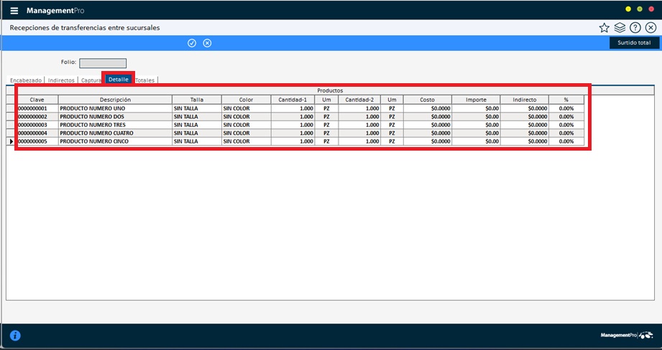The image size is (662, 350).
Task: Click the ManagementPro logo at bottom right
Action: pyautogui.click(x=627, y=335)
